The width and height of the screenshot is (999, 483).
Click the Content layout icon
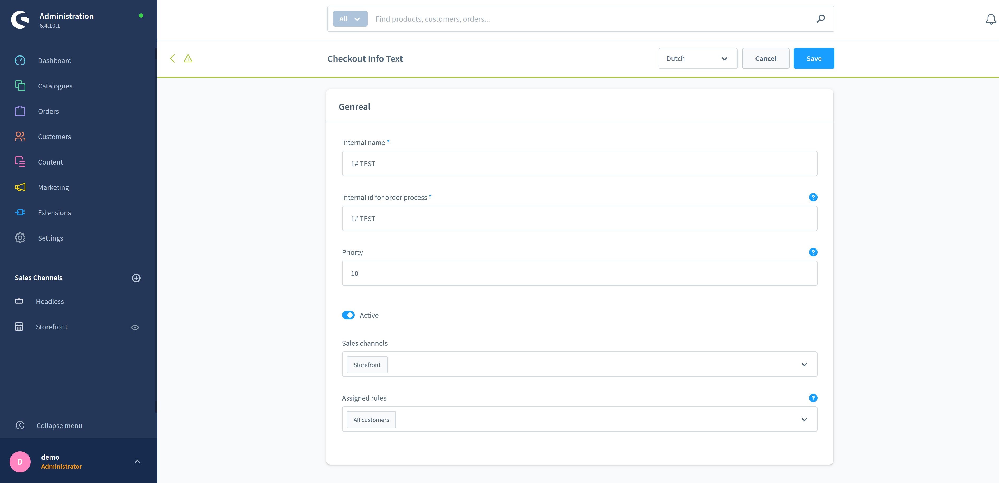tap(20, 162)
